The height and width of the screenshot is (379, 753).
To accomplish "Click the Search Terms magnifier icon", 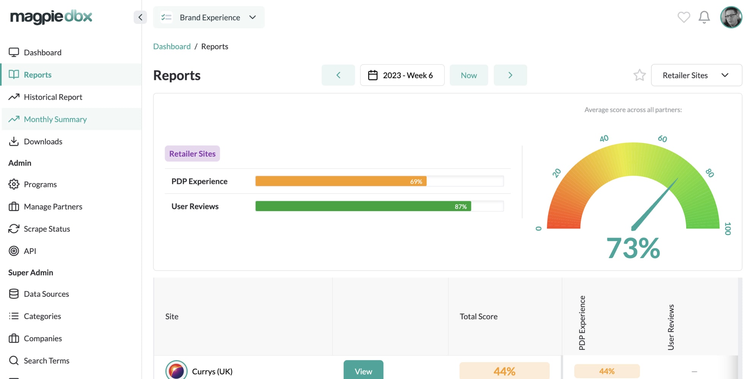I will click(x=14, y=360).
